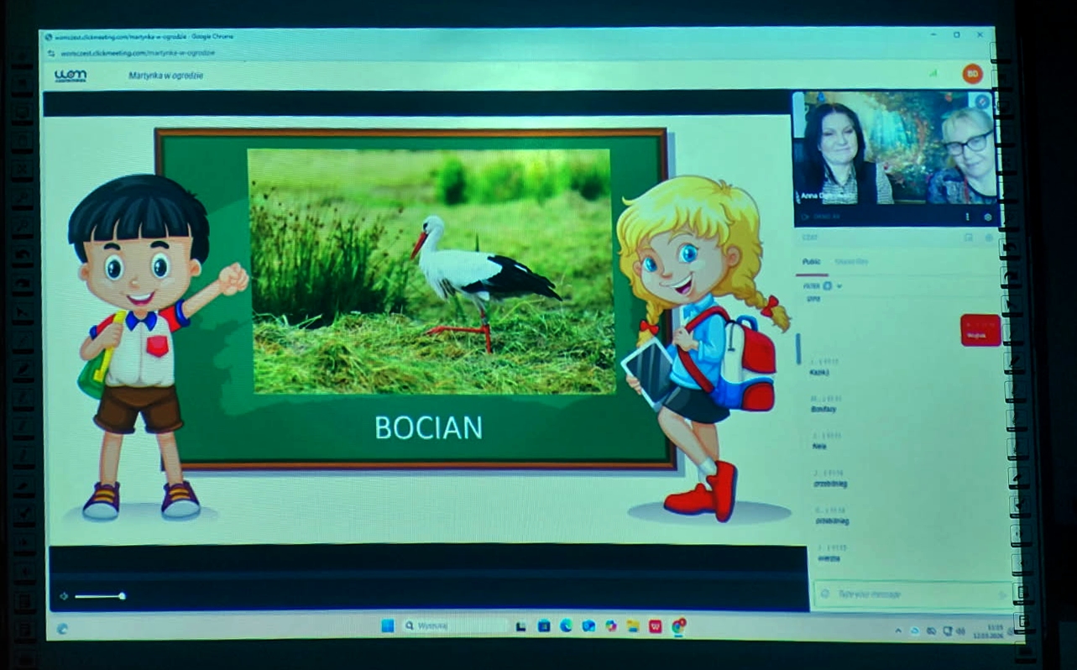Expand the chat filter dropdown
The image size is (1077, 670).
click(839, 286)
